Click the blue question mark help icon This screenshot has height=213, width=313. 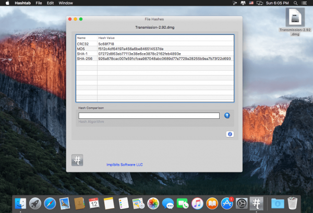[x=227, y=116]
